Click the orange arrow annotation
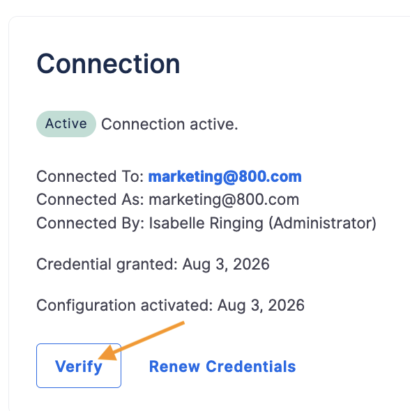This screenshot has height=411, width=410. [x=142, y=341]
